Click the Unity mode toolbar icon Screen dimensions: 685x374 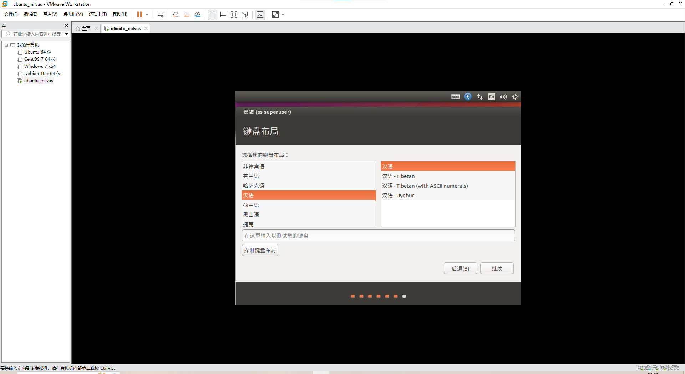click(245, 15)
